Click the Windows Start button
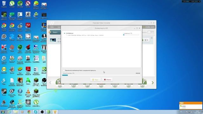203x114 pixels. click(x=3, y=112)
